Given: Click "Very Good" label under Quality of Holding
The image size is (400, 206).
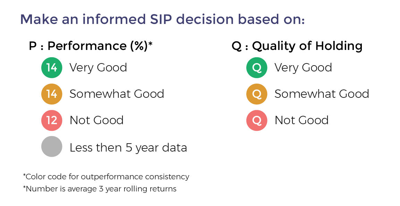Looking at the screenshot, I should 303,68.
